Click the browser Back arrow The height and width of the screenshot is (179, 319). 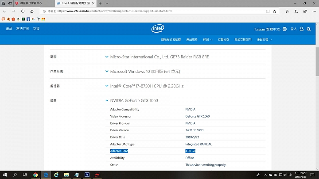point(5,11)
